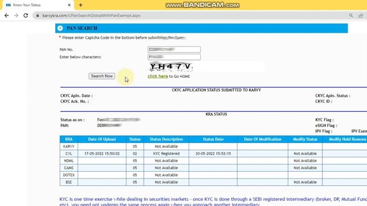The height and width of the screenshot is (206, 367).
Task: Reload the current page
Action: point(26,15)
